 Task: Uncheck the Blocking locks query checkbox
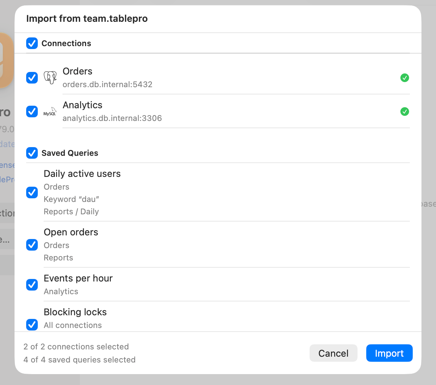32,324
